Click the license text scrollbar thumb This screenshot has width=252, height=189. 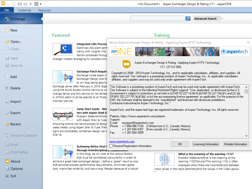pos(246,91)
